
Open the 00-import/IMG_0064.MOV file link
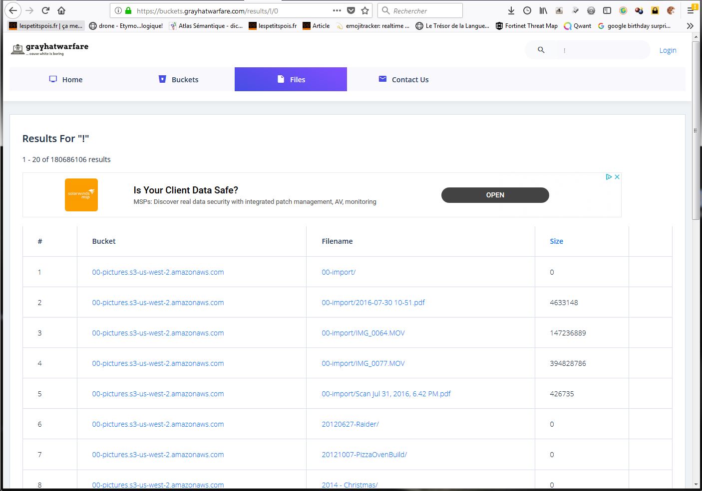[x=363, y=333]
